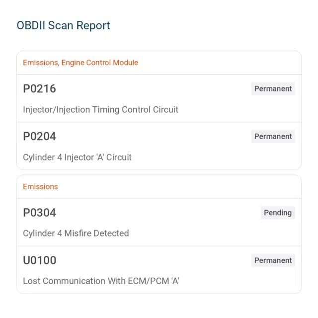Click the OBDII Scan Report title

63,25
